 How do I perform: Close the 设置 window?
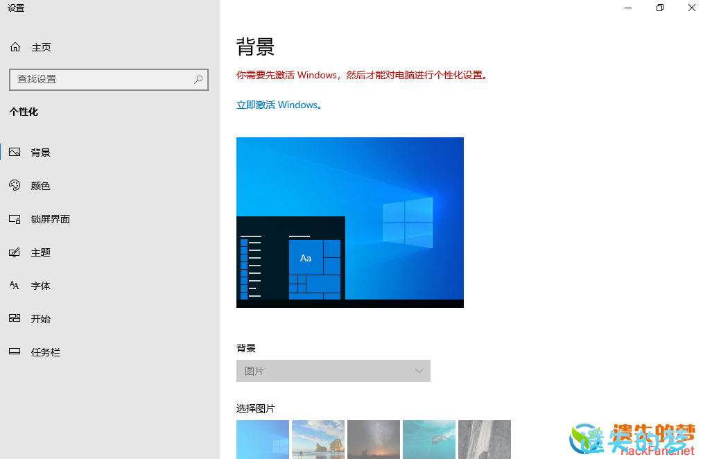click(x=691, y=8)
